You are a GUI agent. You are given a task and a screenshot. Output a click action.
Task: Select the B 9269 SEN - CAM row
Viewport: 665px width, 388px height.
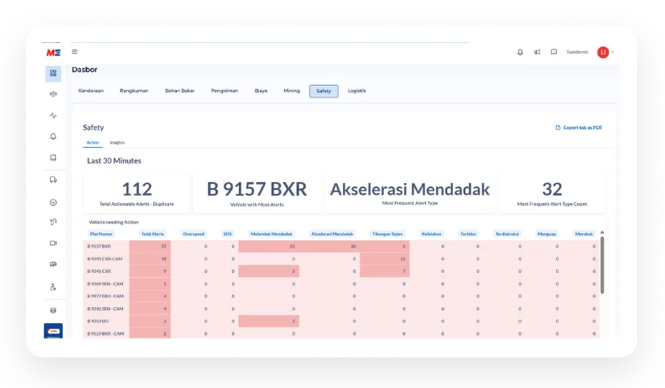pyautogui.click(x=341, y=284)
